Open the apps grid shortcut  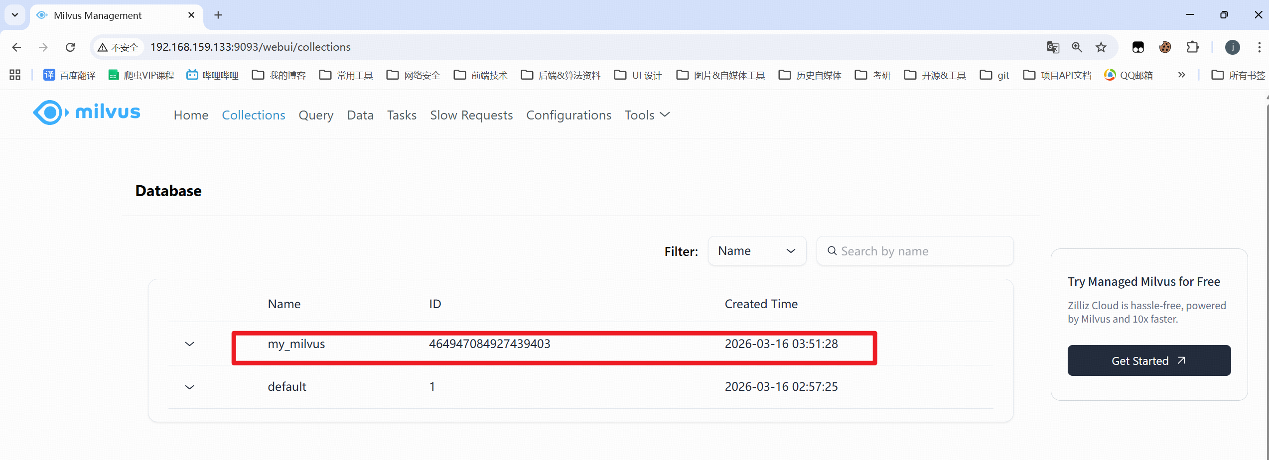(x=15, y=75)
